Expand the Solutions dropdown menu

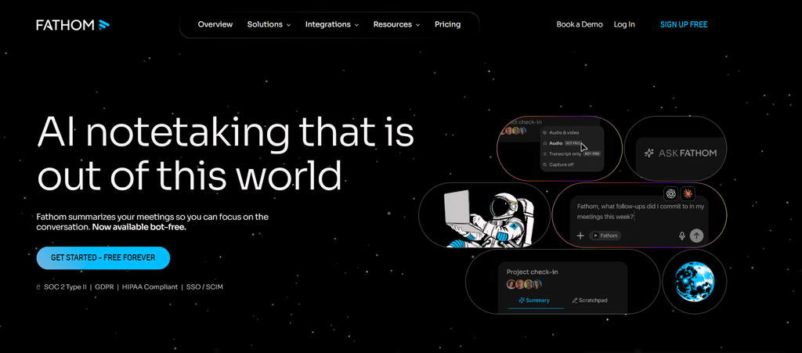coord(269,24)
